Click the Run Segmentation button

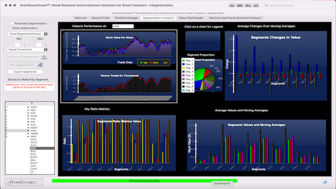coord(25,65)
